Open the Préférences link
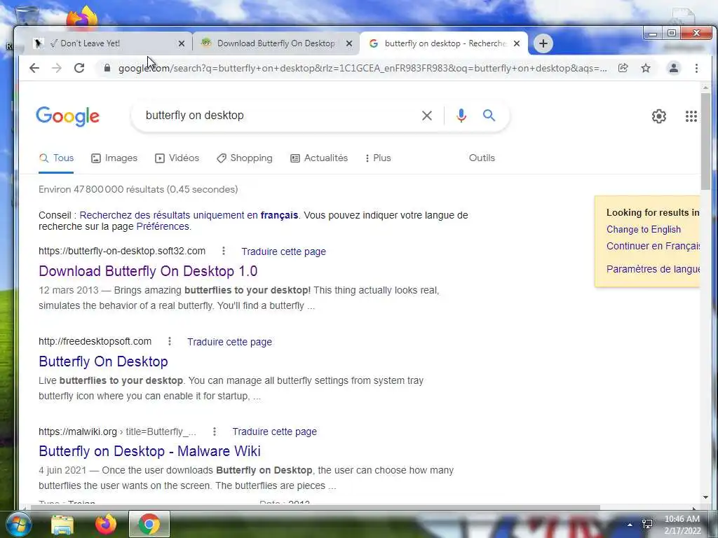The width and height of the screenshot is (718, 538). [x=163, y=226]
